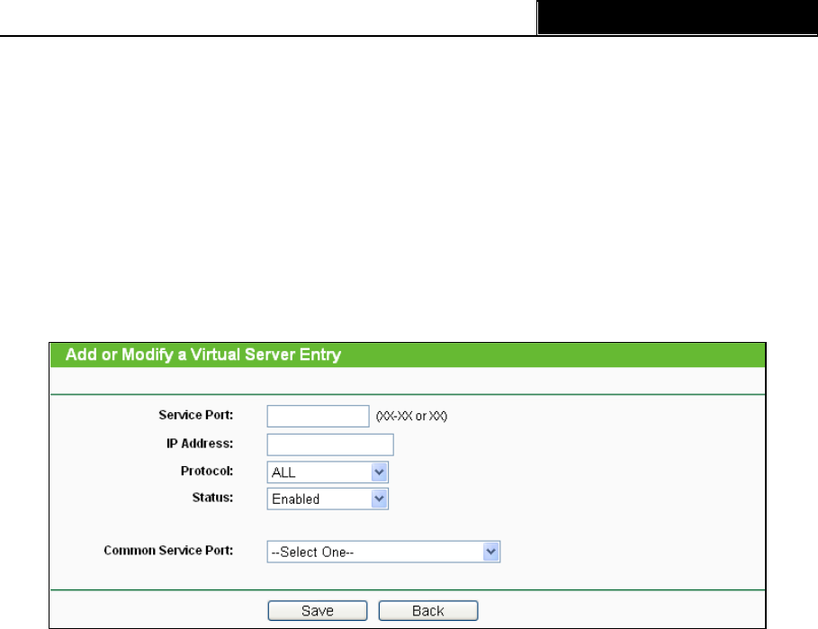Click the Status label text
This screenshot has width=818, height=629.
(x=213, y=498)
